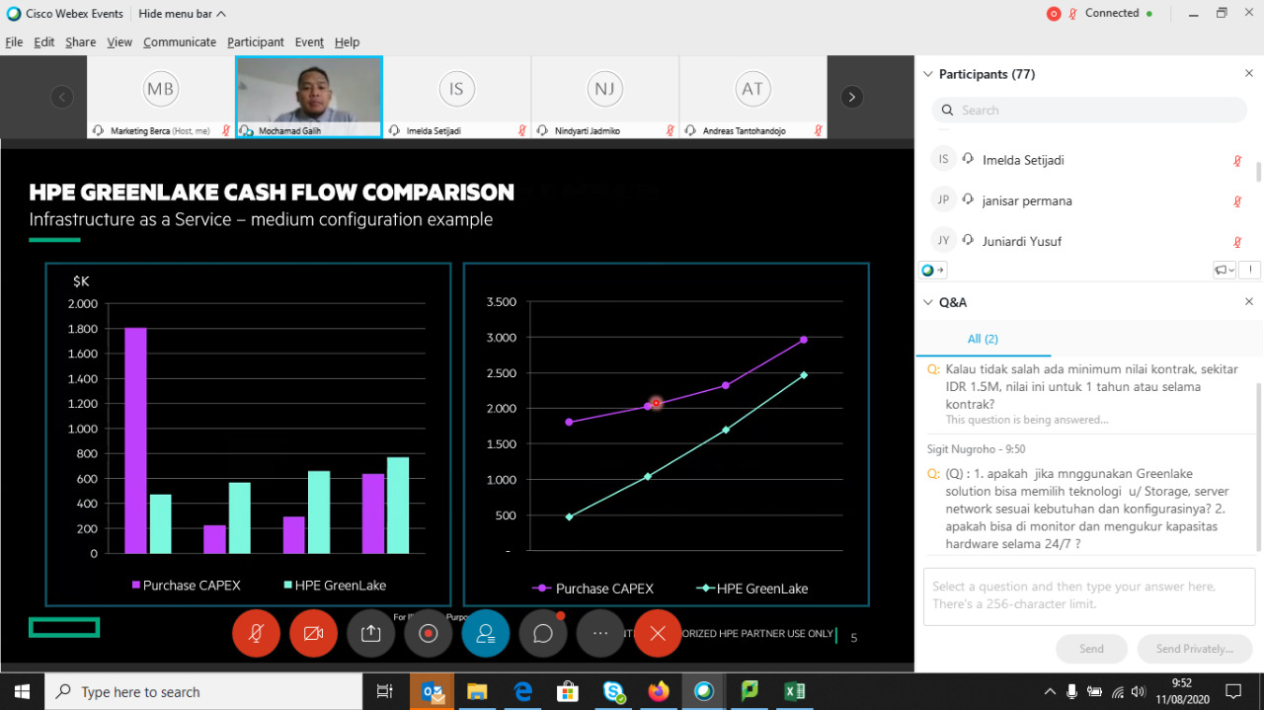This screenshot has height=710, width=1264.
Task: Open the Event menu
Action: point(309,42)
